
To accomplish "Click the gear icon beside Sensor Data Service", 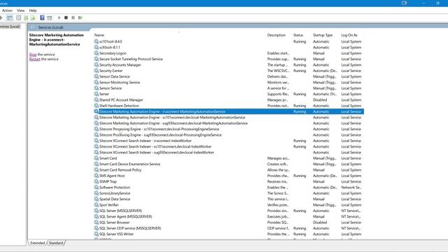I will pos(97,76).
